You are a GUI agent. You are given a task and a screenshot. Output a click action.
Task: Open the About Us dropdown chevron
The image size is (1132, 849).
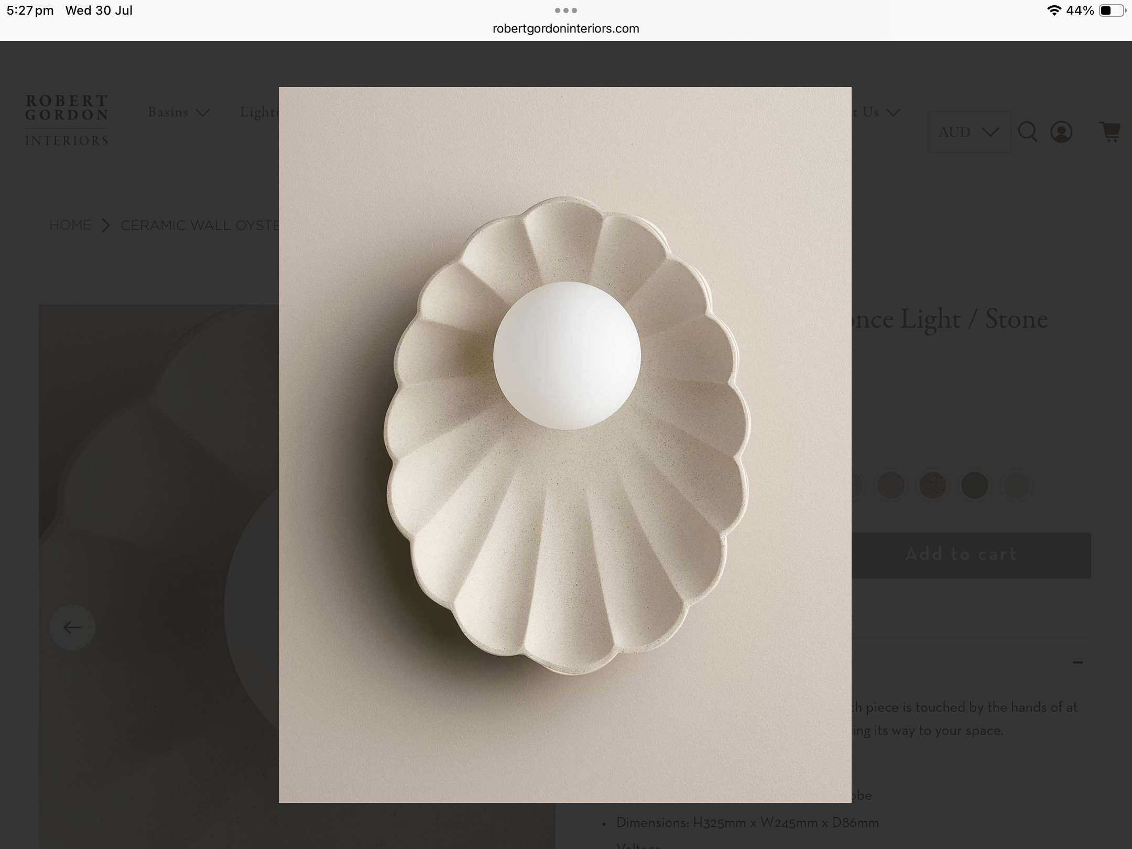coord(894,113)
